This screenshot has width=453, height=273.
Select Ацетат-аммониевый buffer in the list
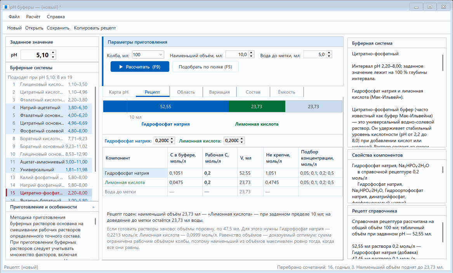49,162
